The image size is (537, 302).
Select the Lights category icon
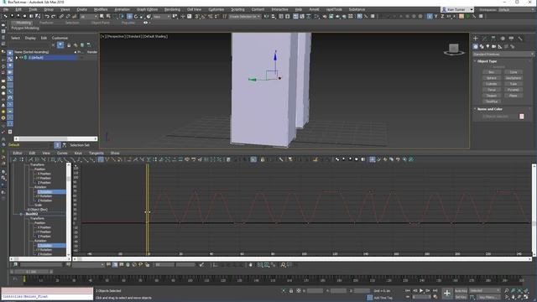[x=487, y=47]
